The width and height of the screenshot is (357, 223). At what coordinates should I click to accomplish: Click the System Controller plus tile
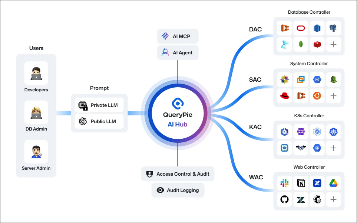pos(333,96)
